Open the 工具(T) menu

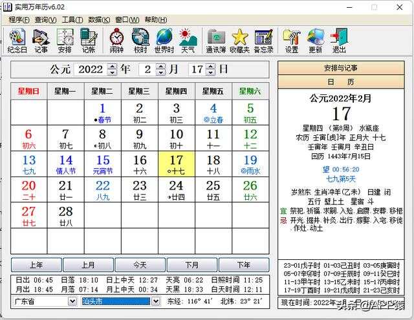pyautogui.click(x=72, y=20)
